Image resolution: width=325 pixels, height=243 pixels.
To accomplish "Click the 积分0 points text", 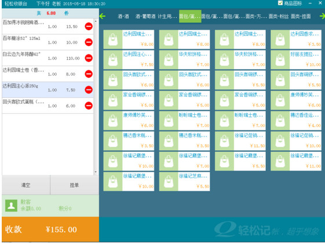I will point(65,209).
